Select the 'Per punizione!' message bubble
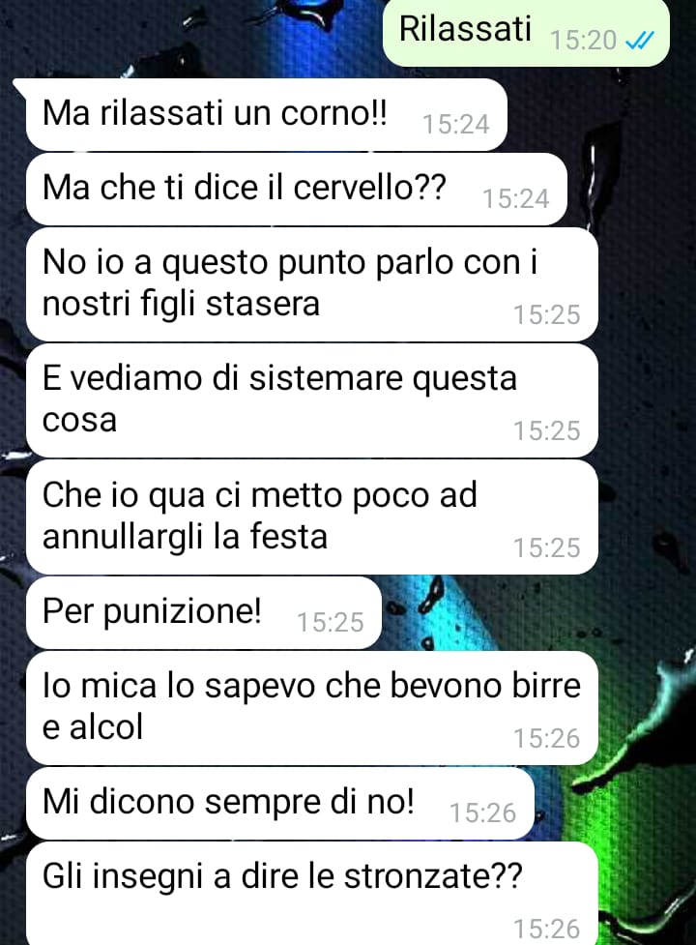This screenshot has height=945, width=696. [204, 613]
